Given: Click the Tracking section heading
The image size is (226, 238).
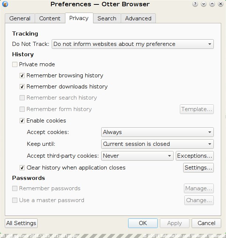Looking at the screenshot, I should pyautogui.click(x=25, y=34).
